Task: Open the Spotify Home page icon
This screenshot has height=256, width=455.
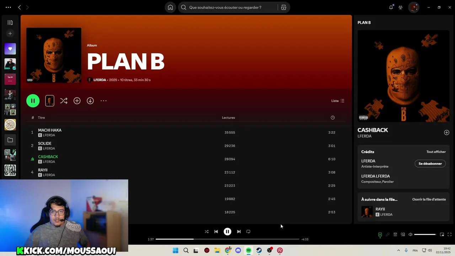Action: 170,7
